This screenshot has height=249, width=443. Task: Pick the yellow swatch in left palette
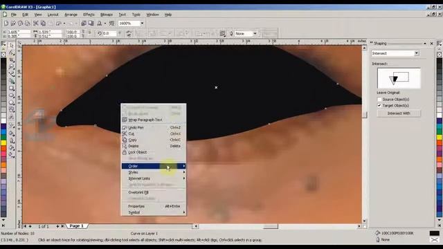[x=3, y=143]
